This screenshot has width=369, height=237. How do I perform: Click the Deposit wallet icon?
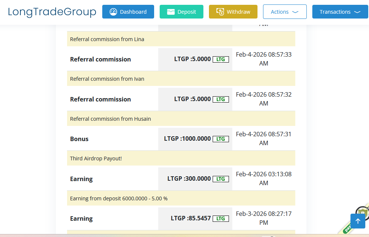point(171,12)
